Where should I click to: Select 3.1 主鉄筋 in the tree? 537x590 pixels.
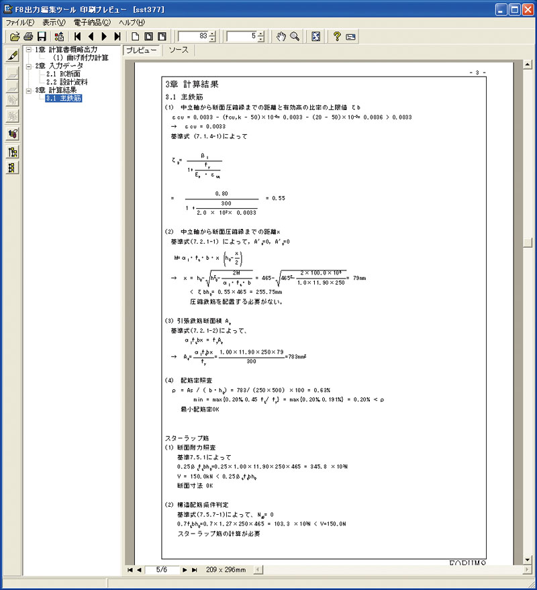point(64,99)
